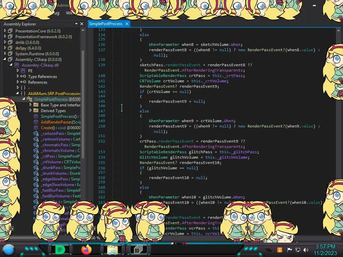Open Firefox from the taskbar
343x257 pixels.
pos(86,249)
